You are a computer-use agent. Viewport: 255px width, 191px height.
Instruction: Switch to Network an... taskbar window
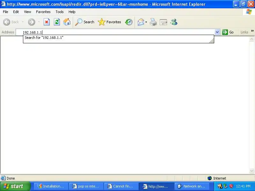point(192,186)
